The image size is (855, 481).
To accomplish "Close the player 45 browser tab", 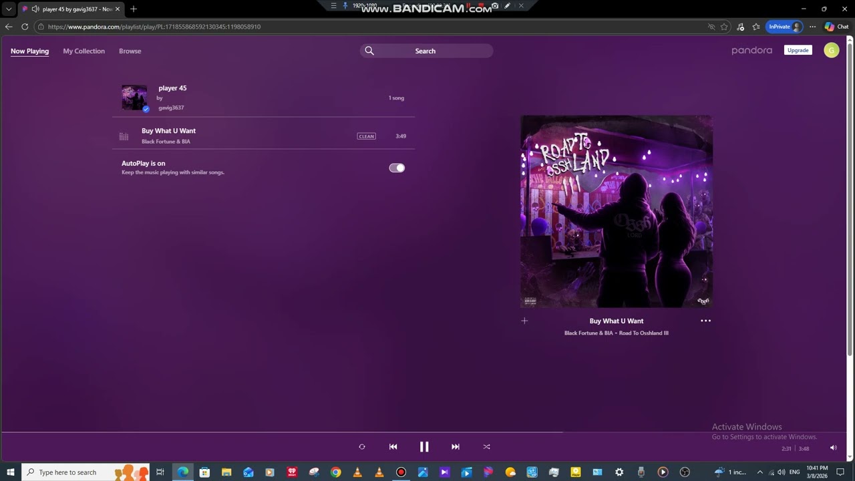I will coord(118,9).
